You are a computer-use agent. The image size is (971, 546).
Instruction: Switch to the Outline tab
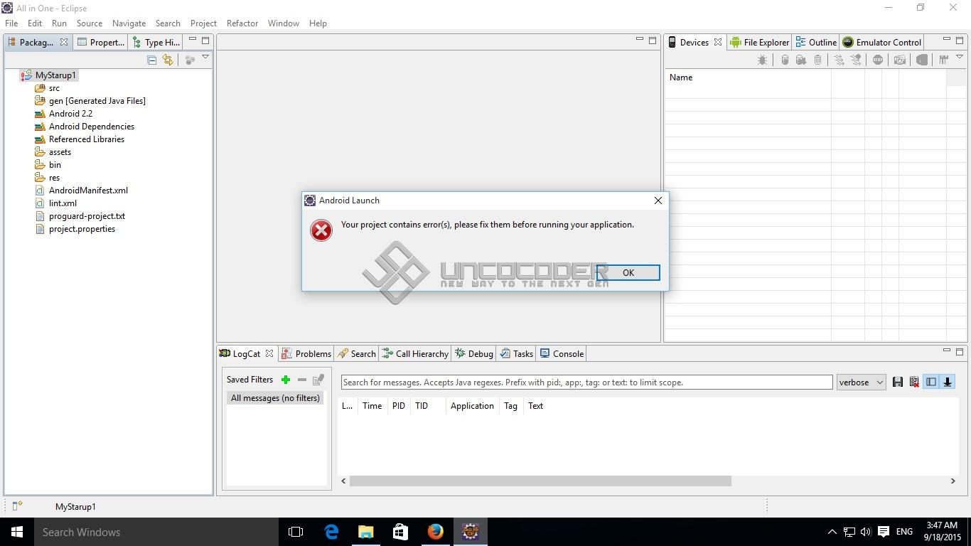tap(816, 42)
